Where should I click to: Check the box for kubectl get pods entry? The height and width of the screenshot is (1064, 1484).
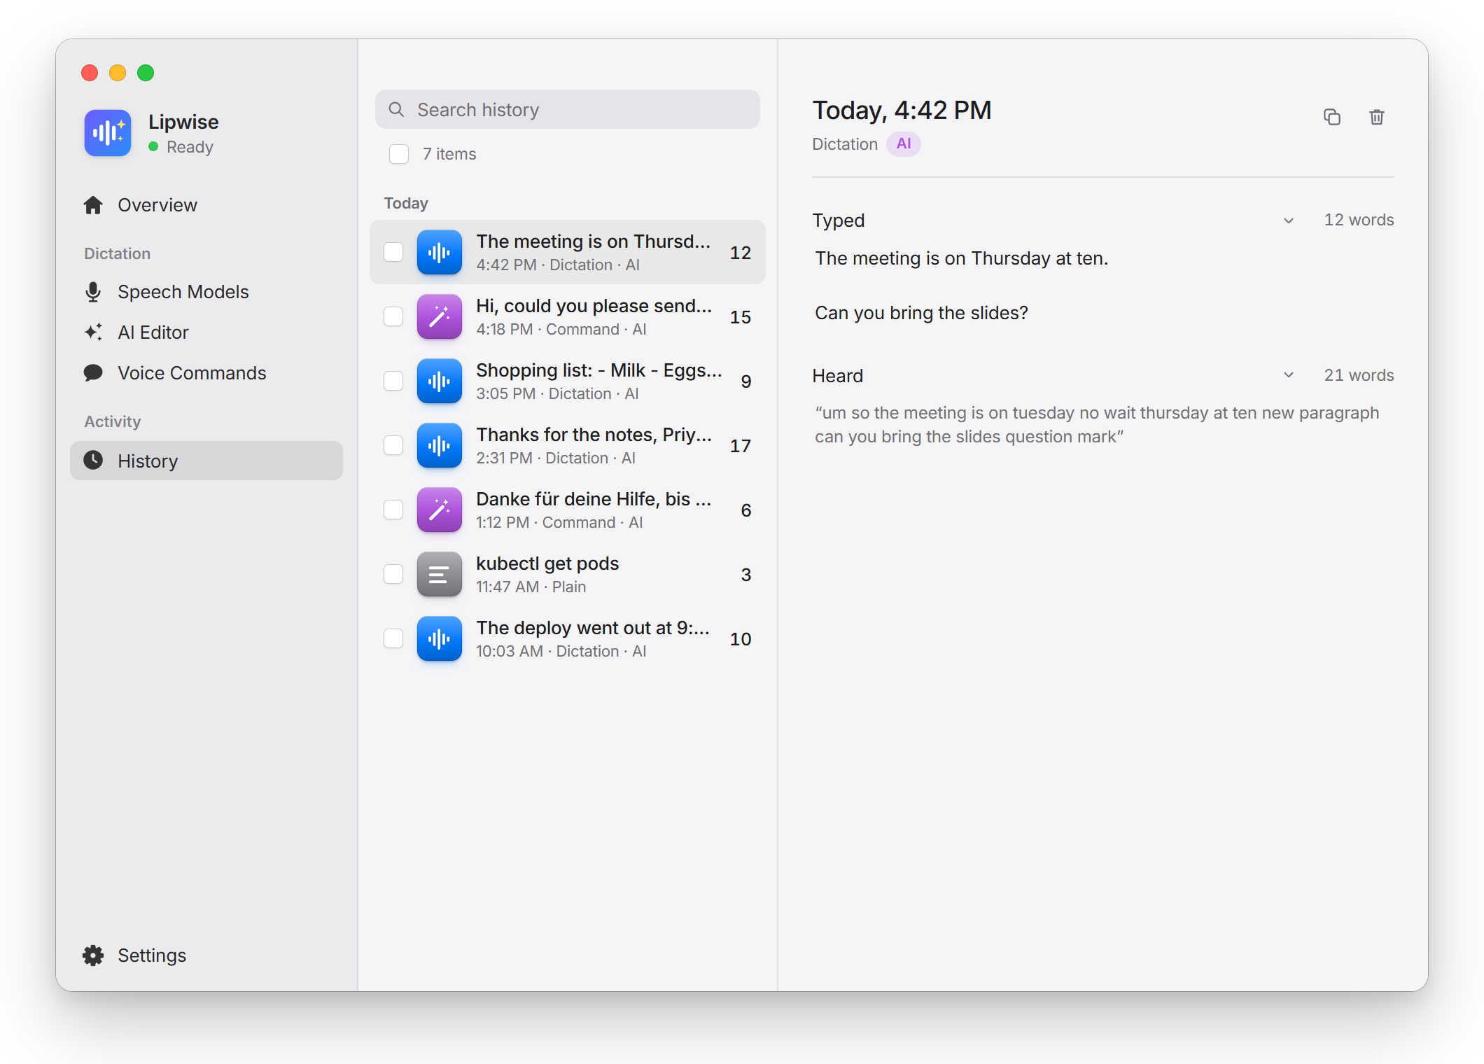[393, 574]
